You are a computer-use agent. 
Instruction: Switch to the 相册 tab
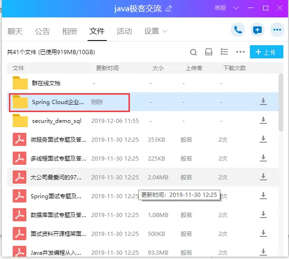[x=70, y=32]
